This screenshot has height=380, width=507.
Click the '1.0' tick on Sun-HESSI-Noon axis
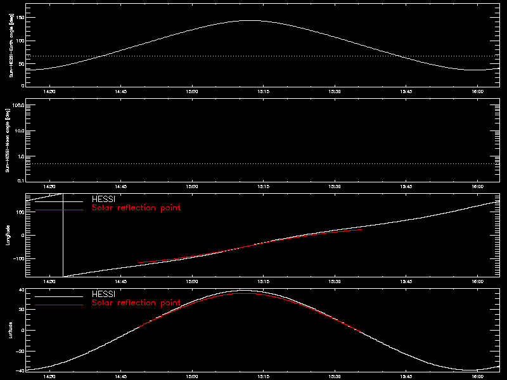coord(21,156)
